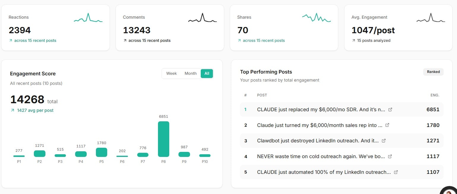Select the tallest P8 bar, 6851
The height and width of the screenshot is (194, 457).
click(x=164, y=139)
